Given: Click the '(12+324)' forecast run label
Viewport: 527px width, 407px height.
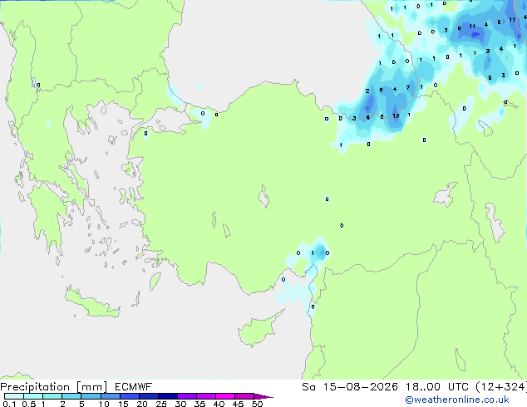Looking at the screenshot, I should [x=501, y=387].
